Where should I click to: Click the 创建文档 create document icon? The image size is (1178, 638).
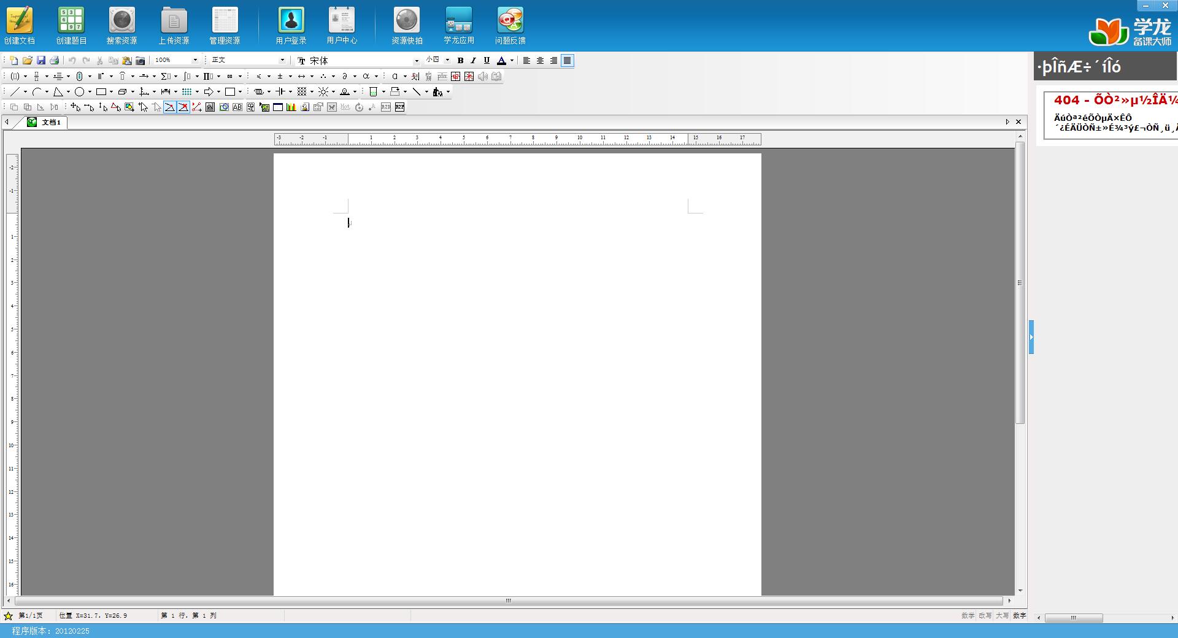20,25
